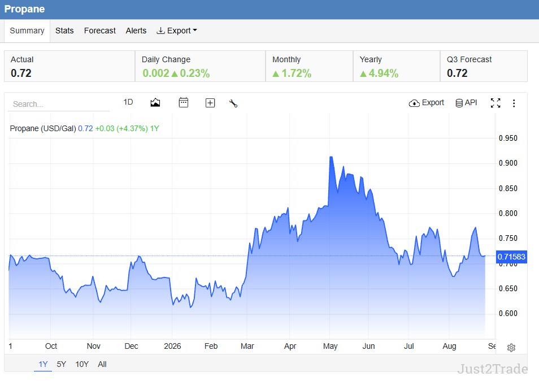Switch to the Forecast tab

tap(99, 31)
